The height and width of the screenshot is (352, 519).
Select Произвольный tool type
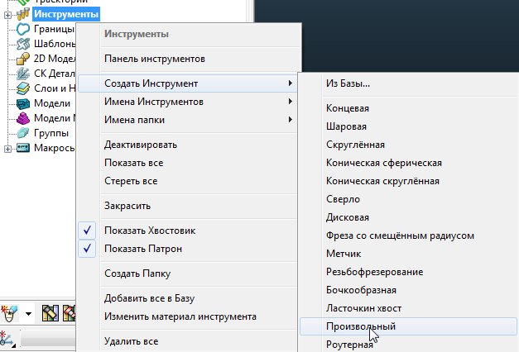408,326
